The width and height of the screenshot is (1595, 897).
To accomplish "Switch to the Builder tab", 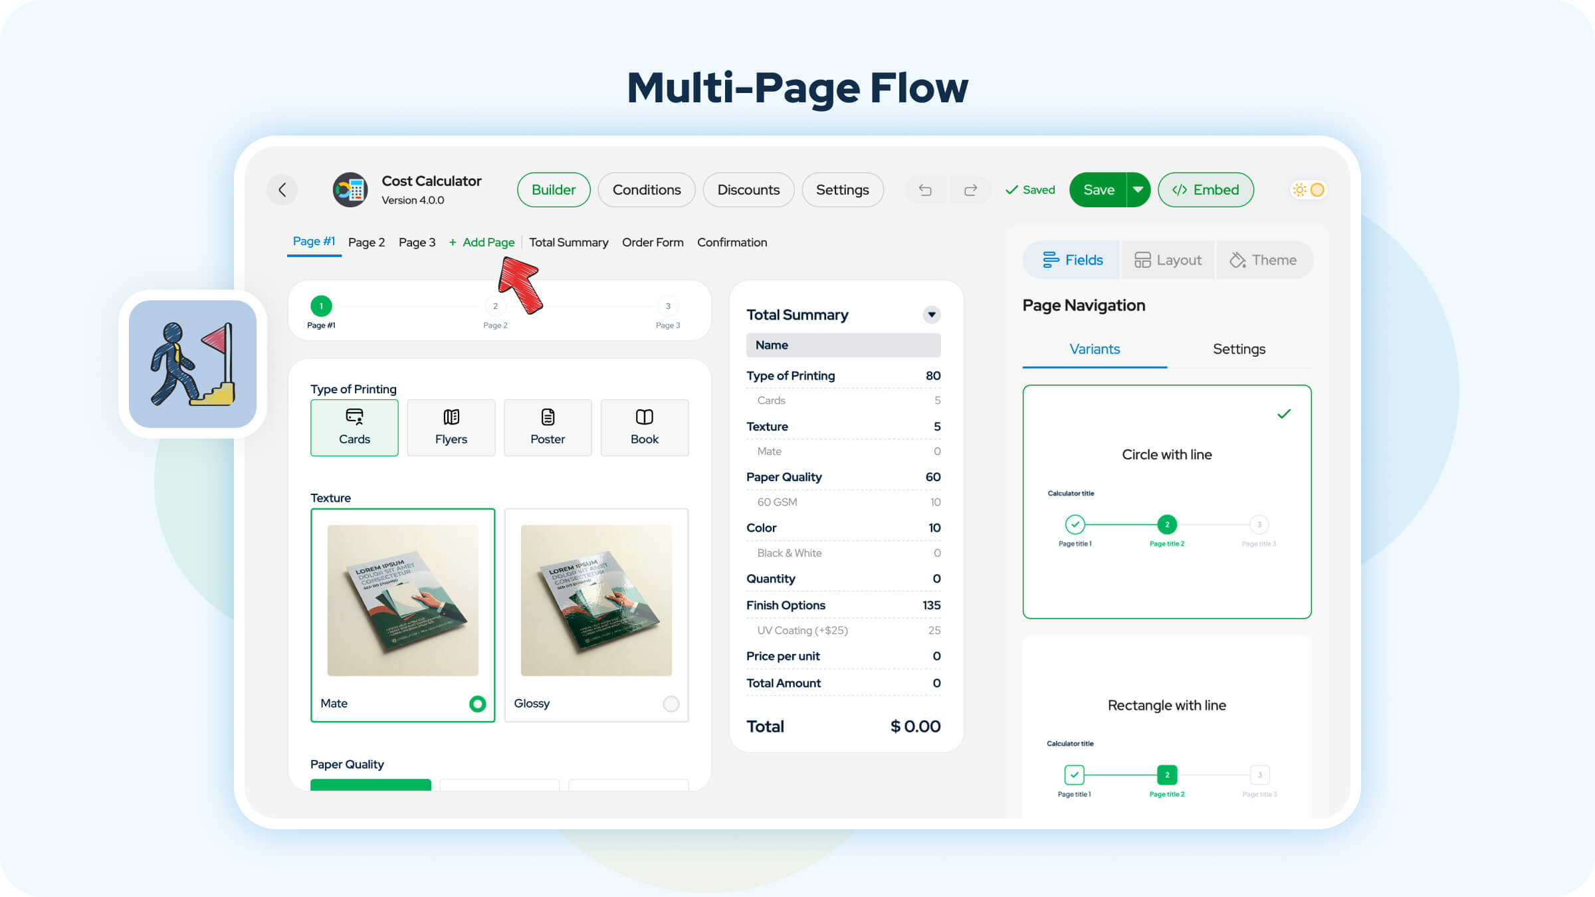I will (554, 190).
